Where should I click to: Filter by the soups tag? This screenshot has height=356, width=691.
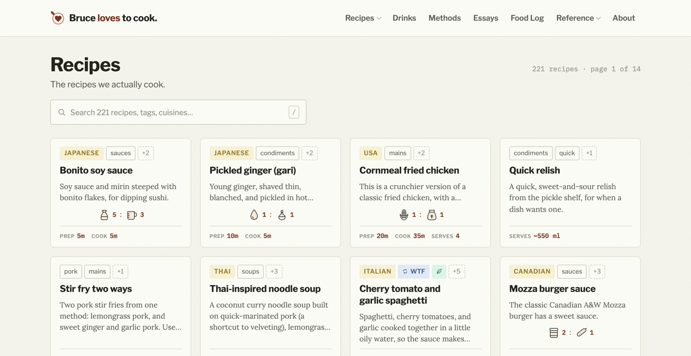[x=250, y=271]
